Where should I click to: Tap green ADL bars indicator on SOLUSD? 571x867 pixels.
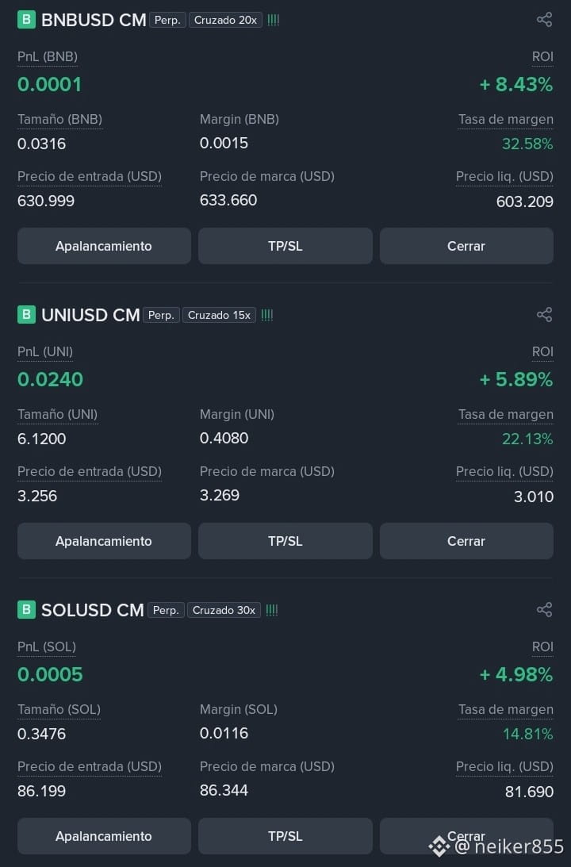(271, 610)
